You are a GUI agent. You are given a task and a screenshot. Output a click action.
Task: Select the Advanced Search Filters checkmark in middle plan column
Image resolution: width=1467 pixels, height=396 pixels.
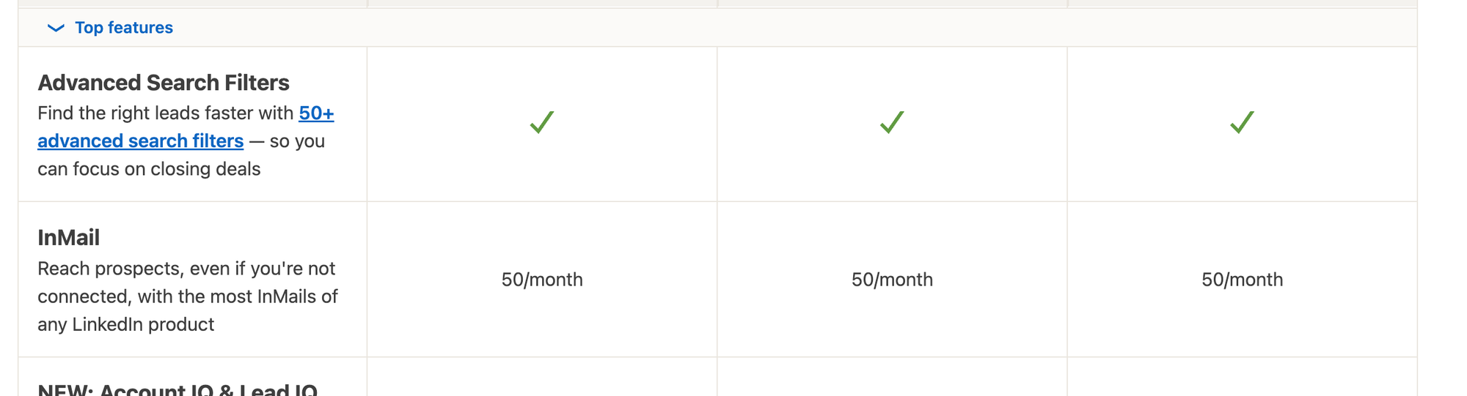[x=892, y=122]
